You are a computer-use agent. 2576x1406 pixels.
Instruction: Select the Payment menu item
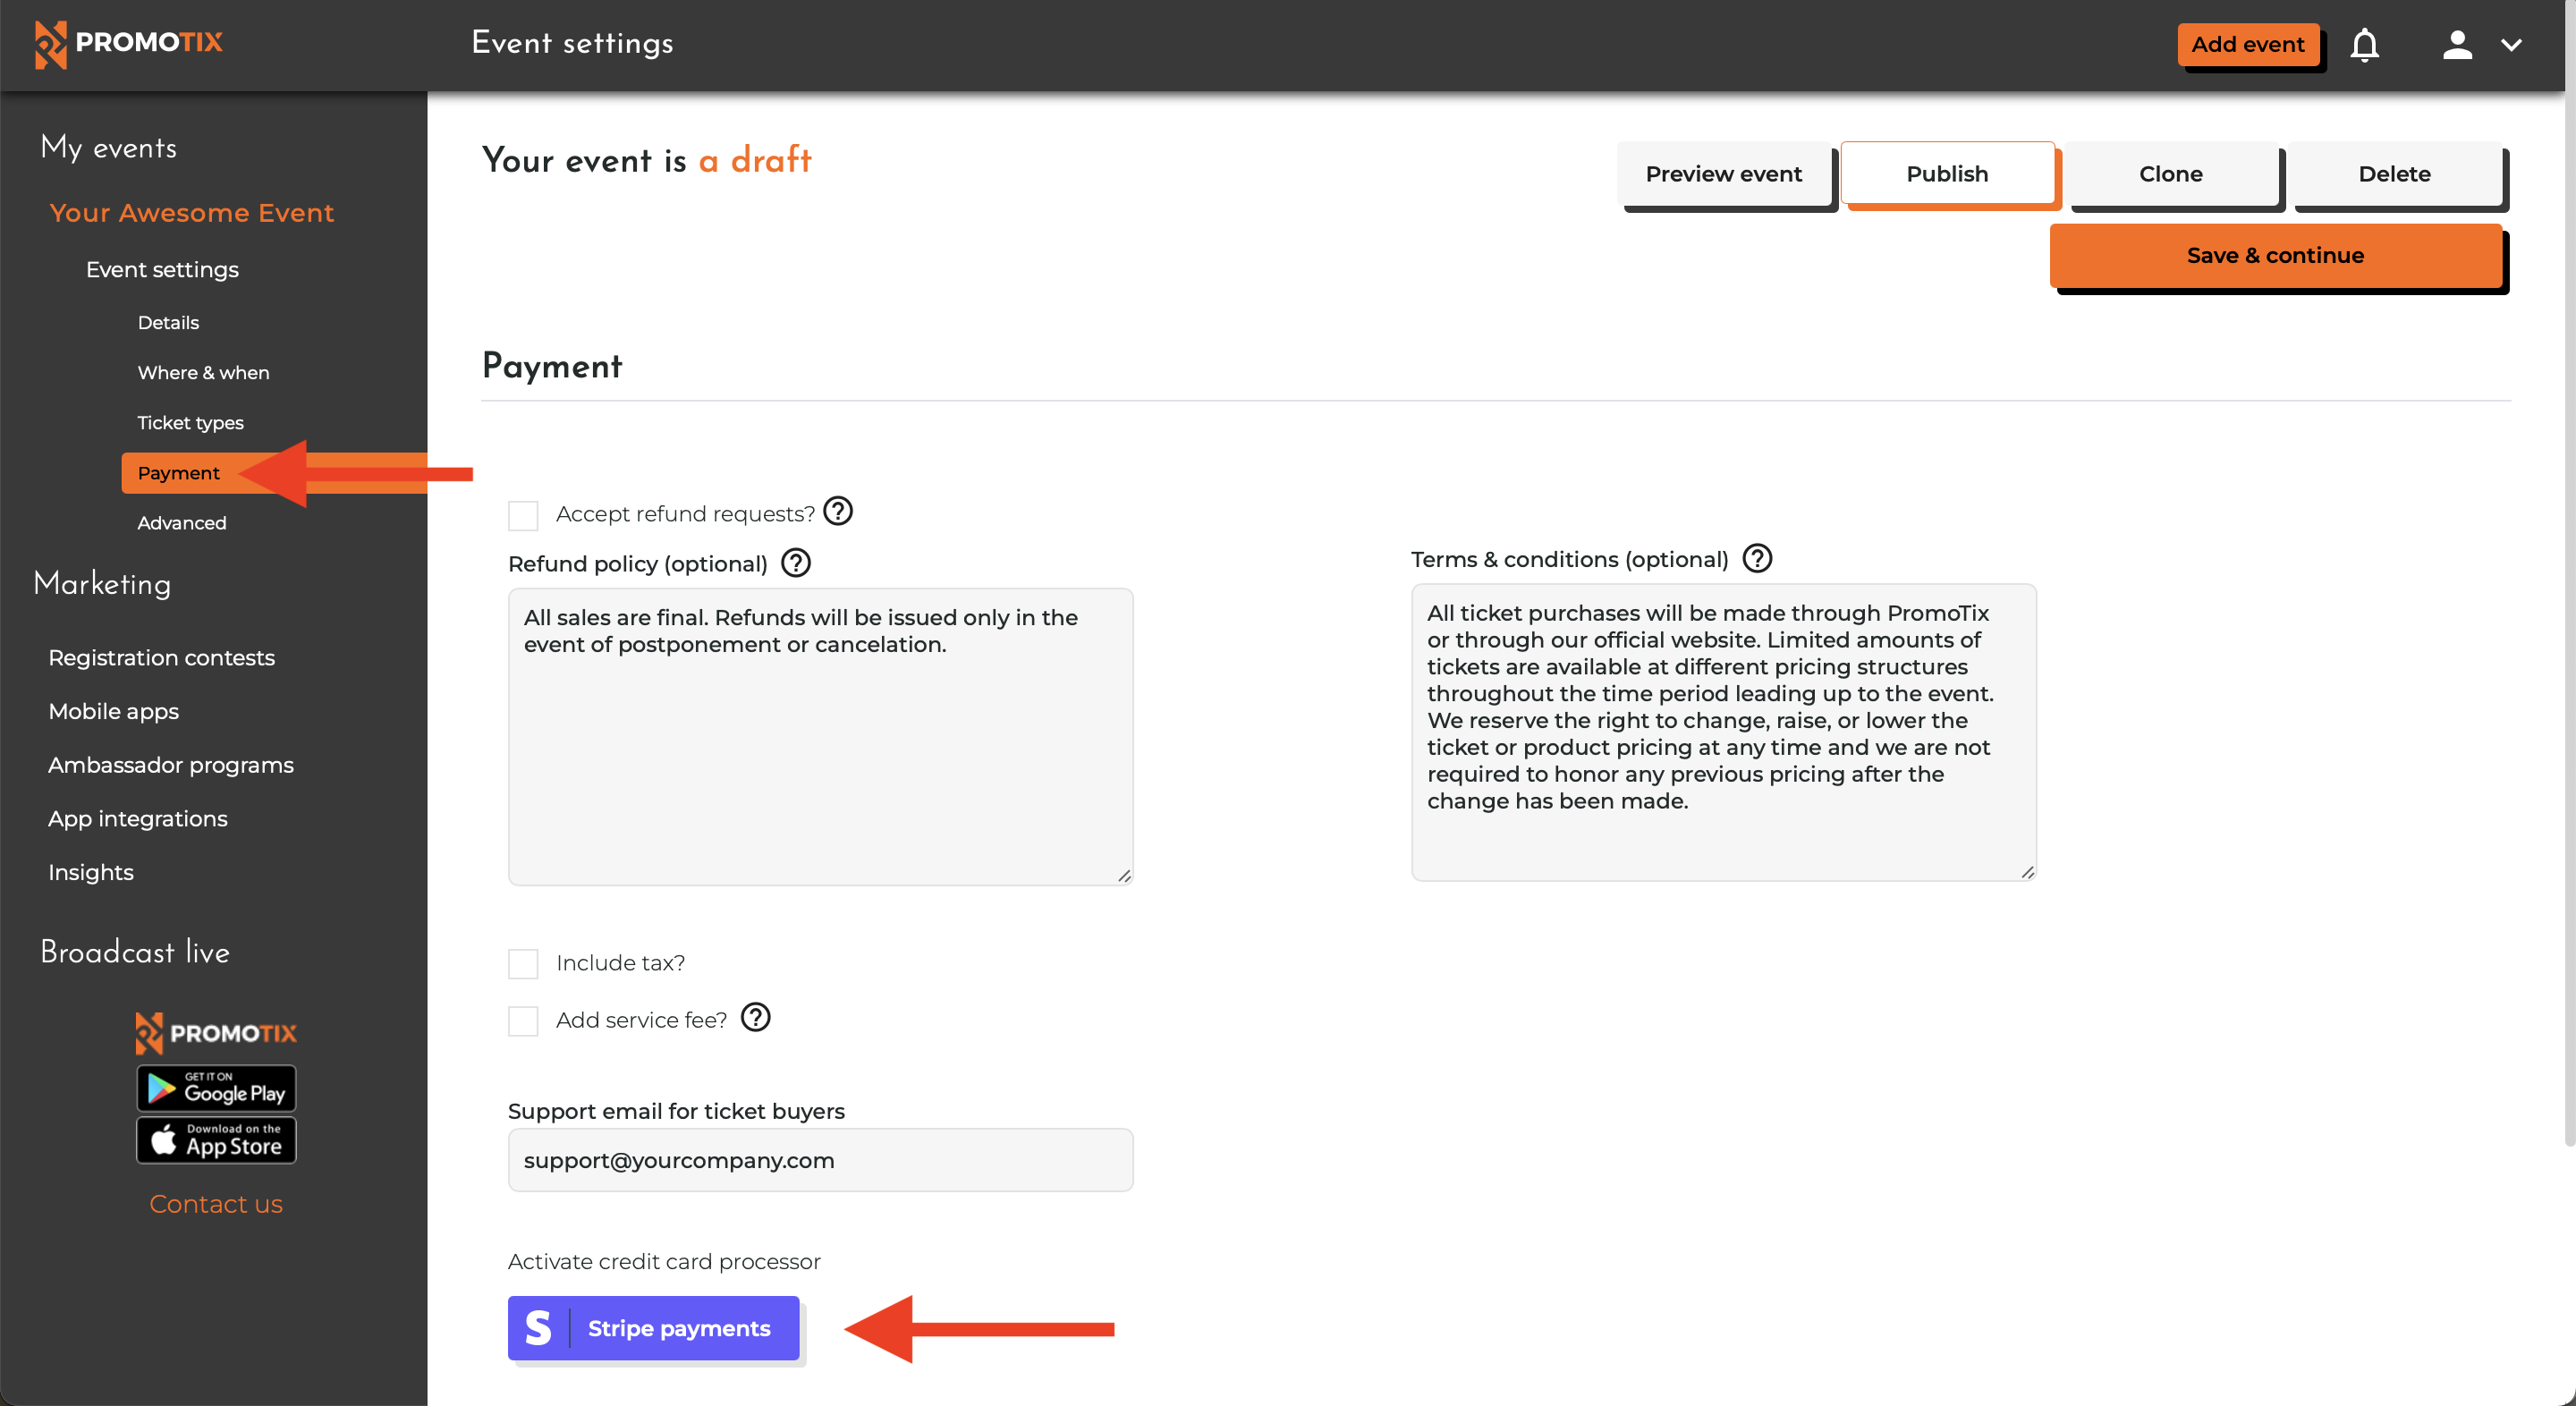tap(178, 473)
